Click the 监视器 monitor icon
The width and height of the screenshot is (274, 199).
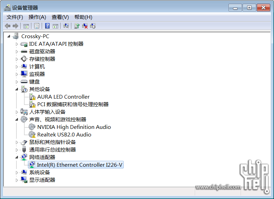pyautogui.click(x=24, y=74)
